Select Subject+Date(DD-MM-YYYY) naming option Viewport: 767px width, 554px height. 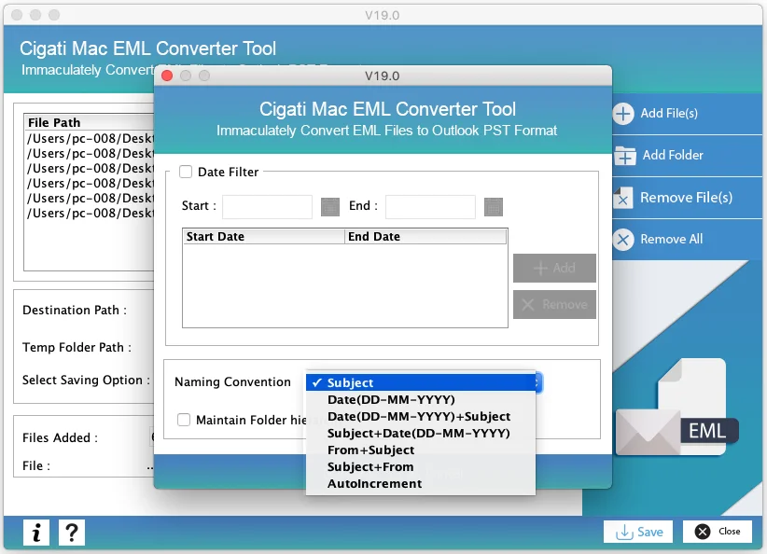point(421,434)
